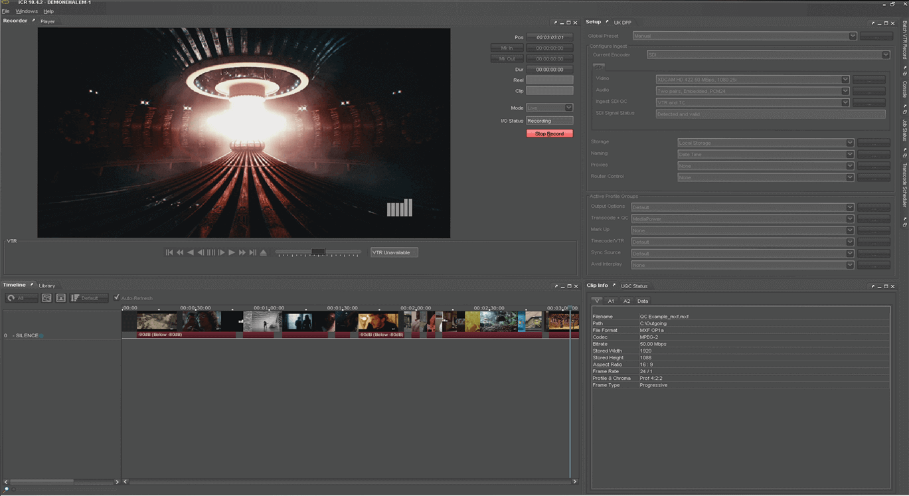Screen dimensions: 909x496
Task: Switch to the UK DPP tab
Action: [622, 23]
